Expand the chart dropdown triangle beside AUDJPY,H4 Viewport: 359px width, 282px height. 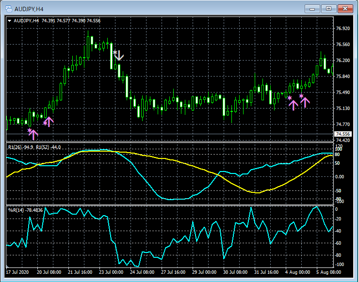coord(9,21)
